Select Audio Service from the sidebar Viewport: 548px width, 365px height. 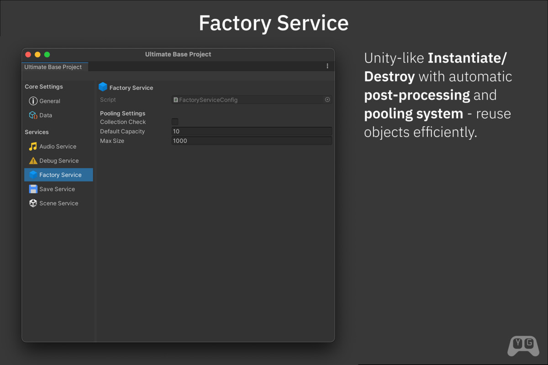[58, 146]
